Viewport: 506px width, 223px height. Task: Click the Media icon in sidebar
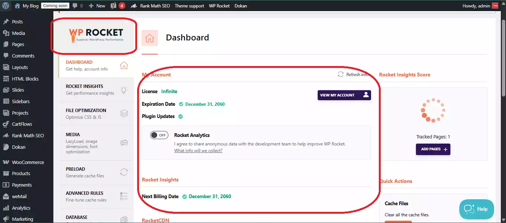(x=6, y=33)
